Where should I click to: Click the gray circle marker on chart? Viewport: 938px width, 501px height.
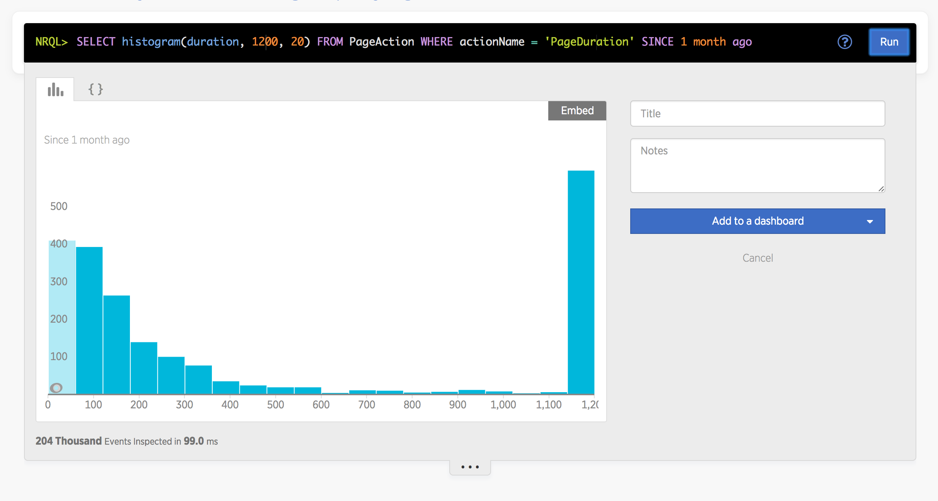point(56,388)
